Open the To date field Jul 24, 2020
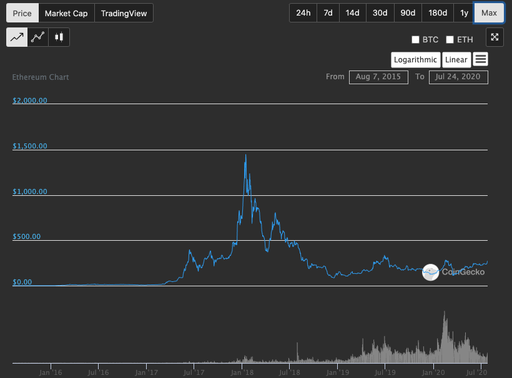The height and width of the screenshot is (378, 512). coord(458,77)
